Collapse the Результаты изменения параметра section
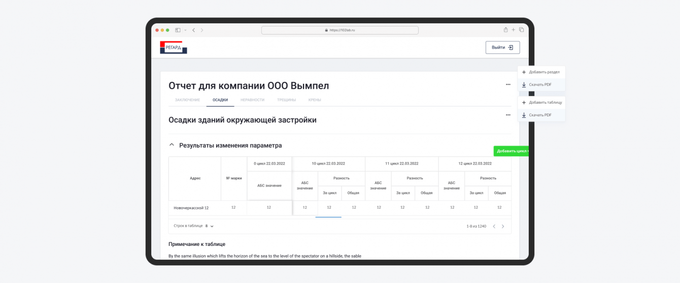The image size is (680, 283). coord(171,145)
